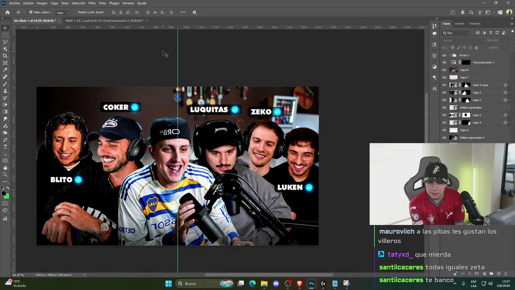The height and width of the screenshot is (290, 515).
Task: Expand smart filters on Capa 1
Action: [510, 115]
